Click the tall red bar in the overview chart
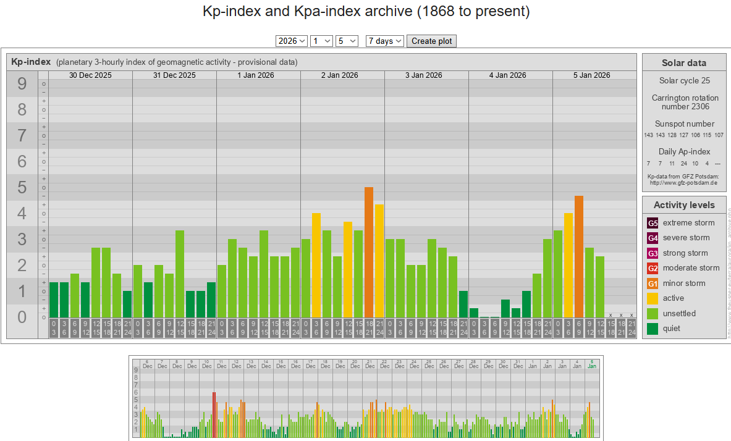The image size is (731, 441). (x=214, y=414)
